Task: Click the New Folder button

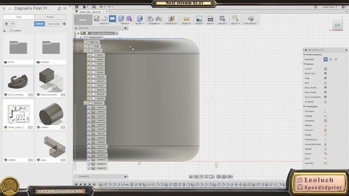Action: (53, 24)
